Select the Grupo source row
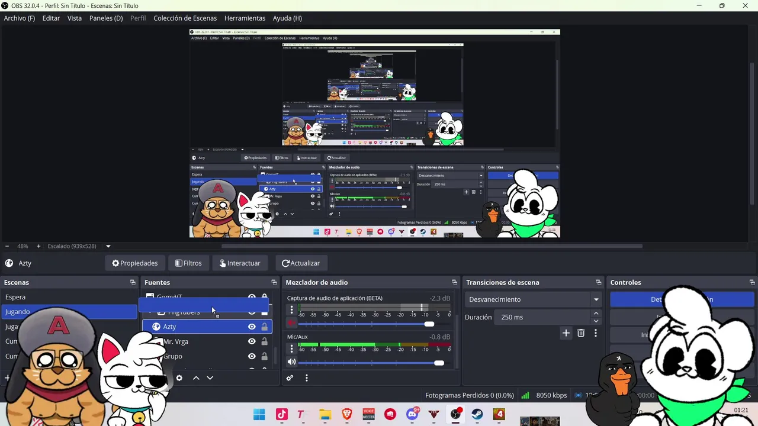 coord(207,356)
